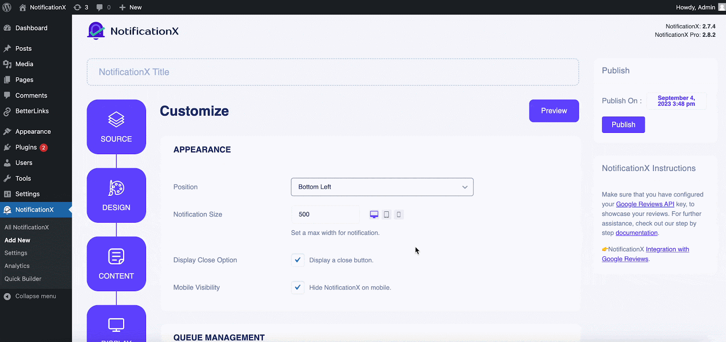This screenshot has width=726, height=342.
Task: Click the NotificationX Instructions heading
Action: pos(649,168)
